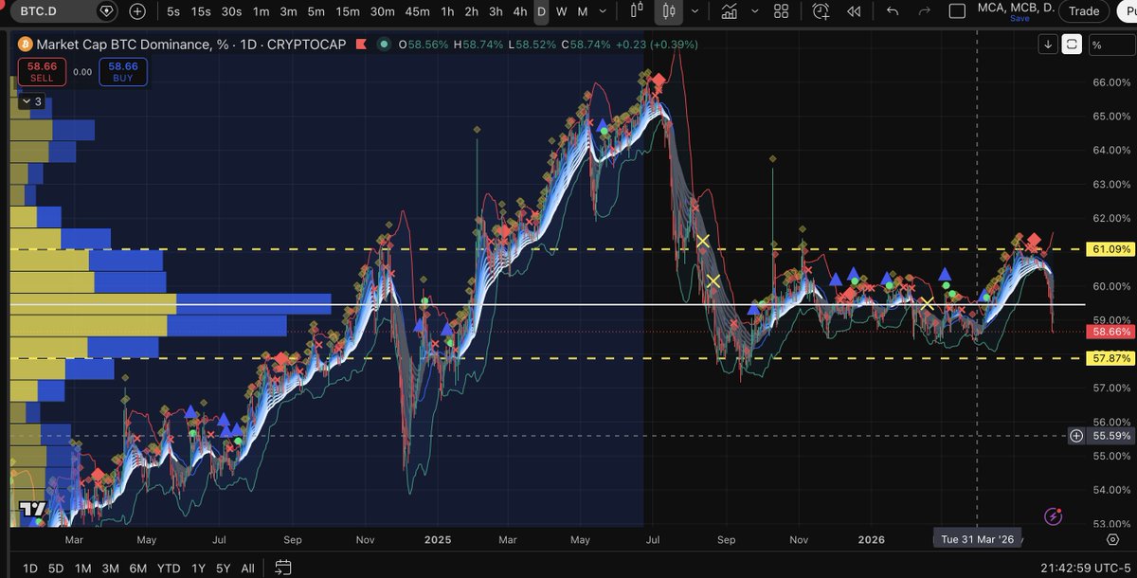Expand the indicators favorites dropdown arrow
The height and width of the screenshot is (578, 1137).
(x=754, y=11)
